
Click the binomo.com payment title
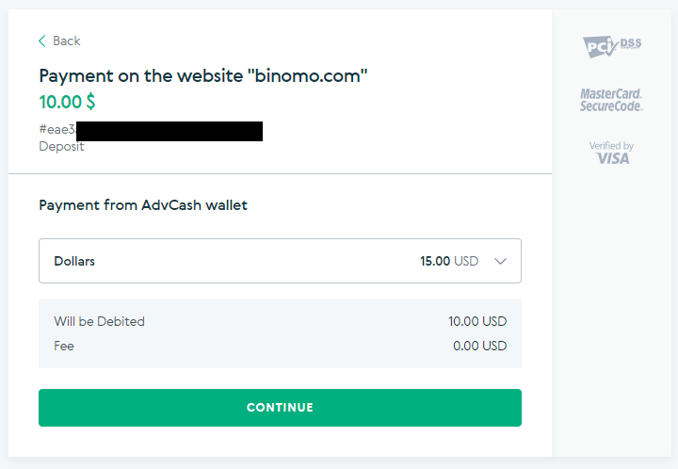click(x=202, y=76)
